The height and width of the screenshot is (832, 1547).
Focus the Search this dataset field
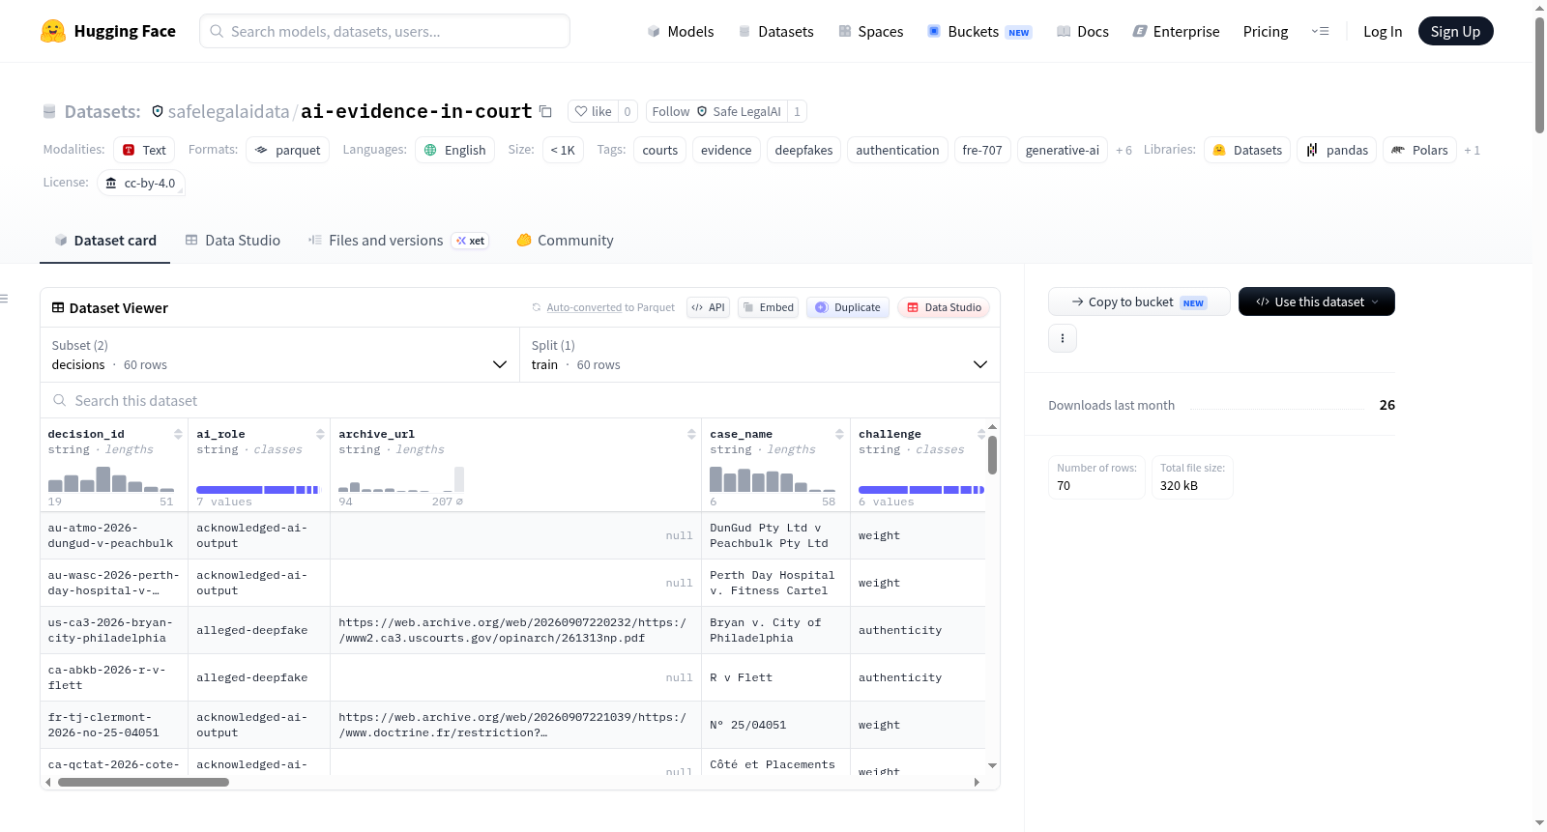[x=520, y=400]
